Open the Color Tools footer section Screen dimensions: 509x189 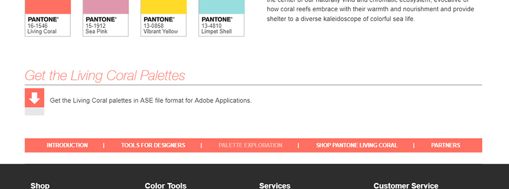(165, 186)
